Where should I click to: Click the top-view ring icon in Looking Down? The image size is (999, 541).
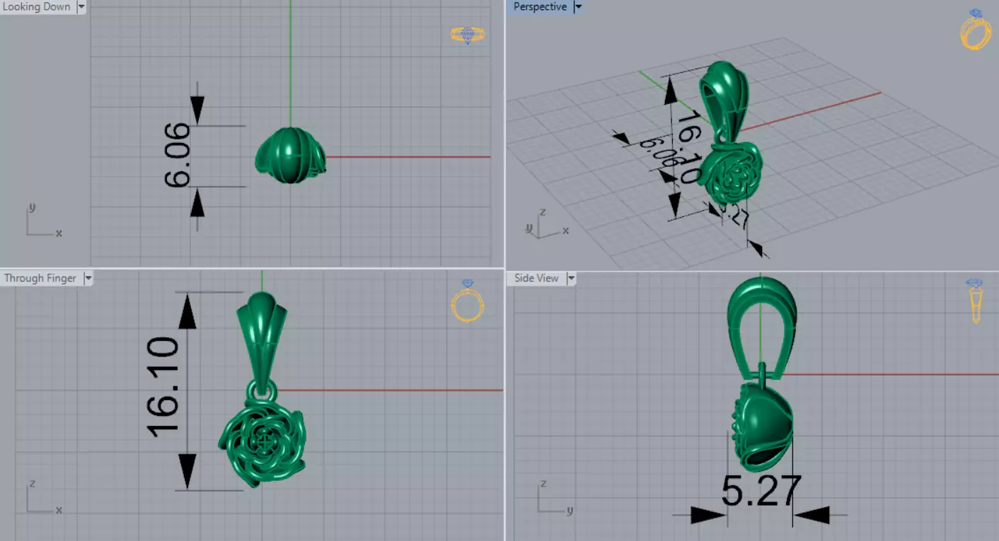[468, 35]
